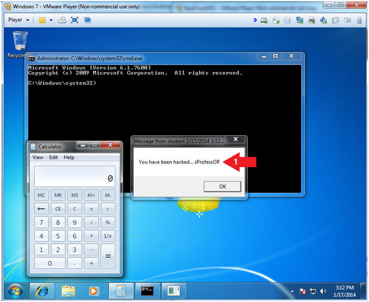The image size is (369, 302).
Task: Click calculator digit 5
Action: point(58,236)
